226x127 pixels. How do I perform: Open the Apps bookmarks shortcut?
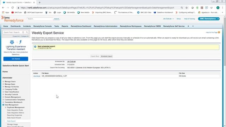tap(6, 13)
